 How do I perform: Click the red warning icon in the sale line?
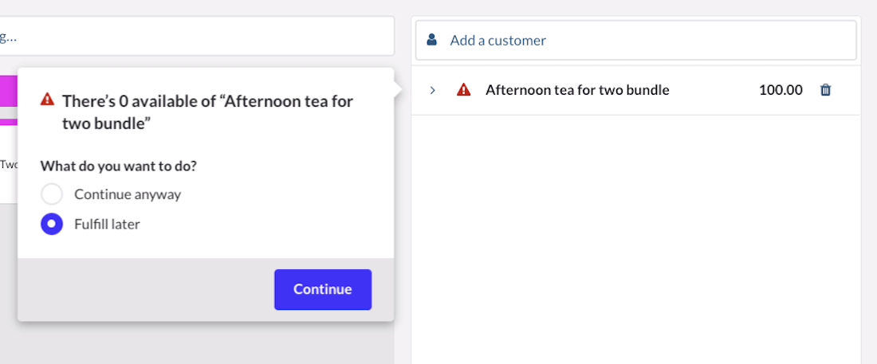[x=463, y=90]
